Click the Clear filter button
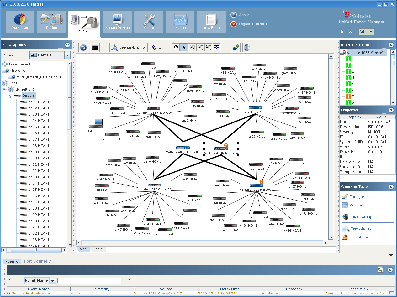This screenshot has width=397, height=297. tap(132, 281)
